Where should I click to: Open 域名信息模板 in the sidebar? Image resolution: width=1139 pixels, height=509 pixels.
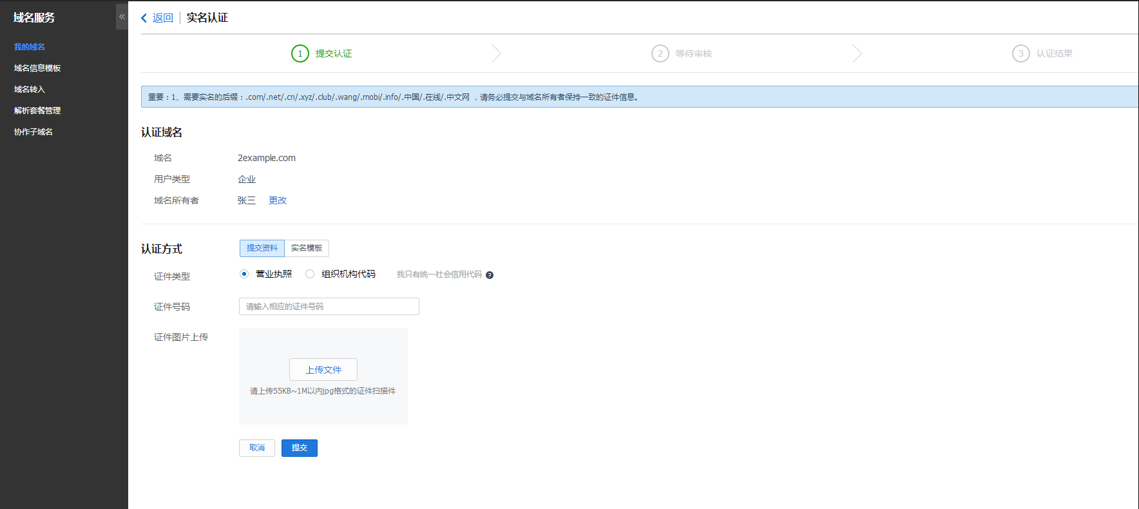click(x=37, y=68)
